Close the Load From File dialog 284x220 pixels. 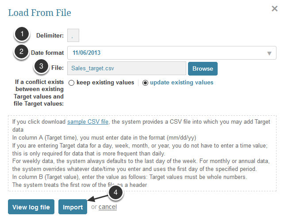pyautogui.click(x=274, y=8)
